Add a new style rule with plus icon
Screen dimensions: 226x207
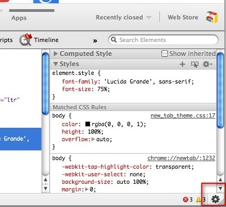(x=182, y=64)
